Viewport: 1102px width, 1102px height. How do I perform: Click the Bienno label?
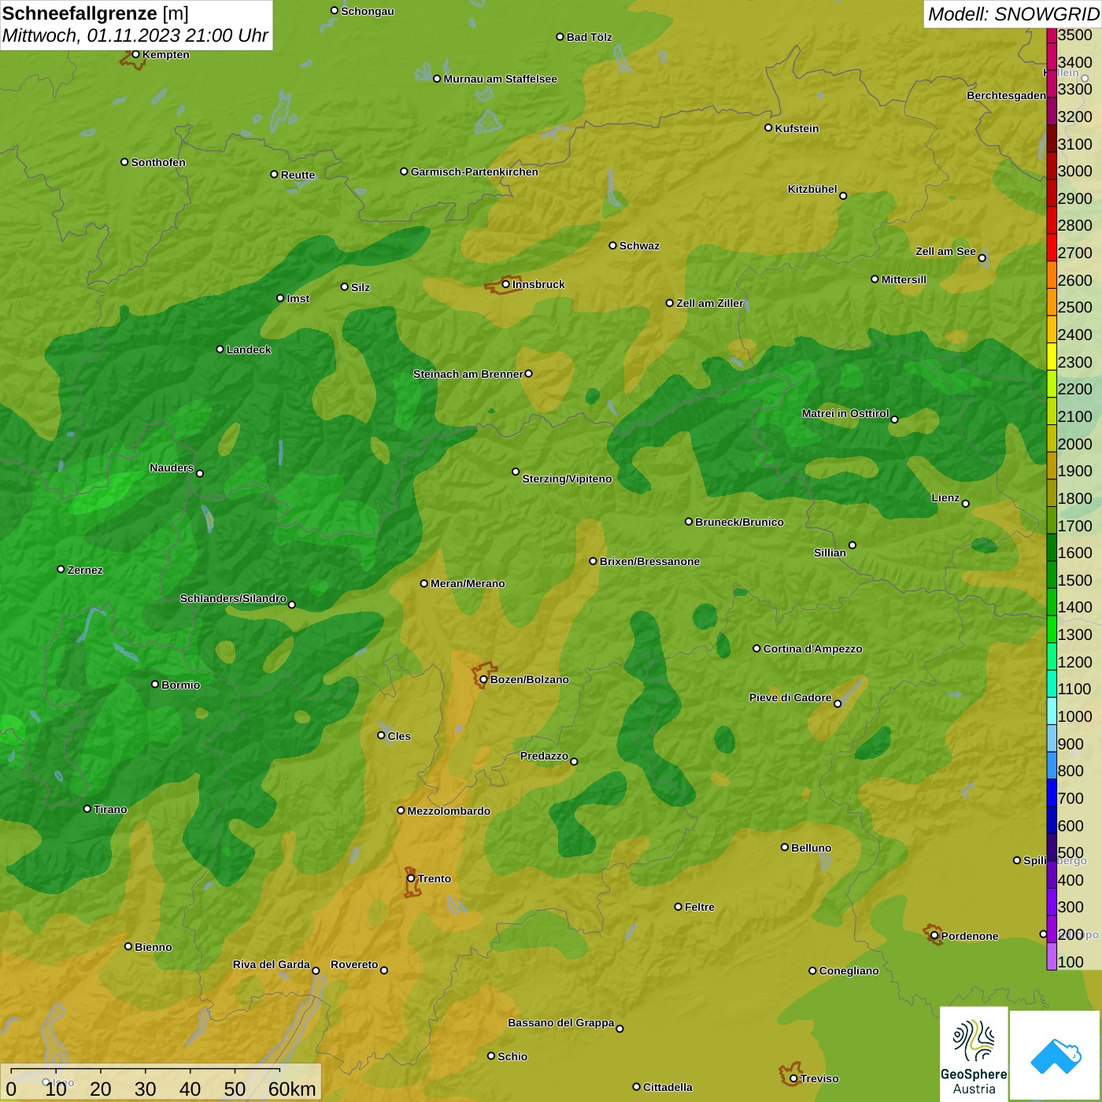153,947
